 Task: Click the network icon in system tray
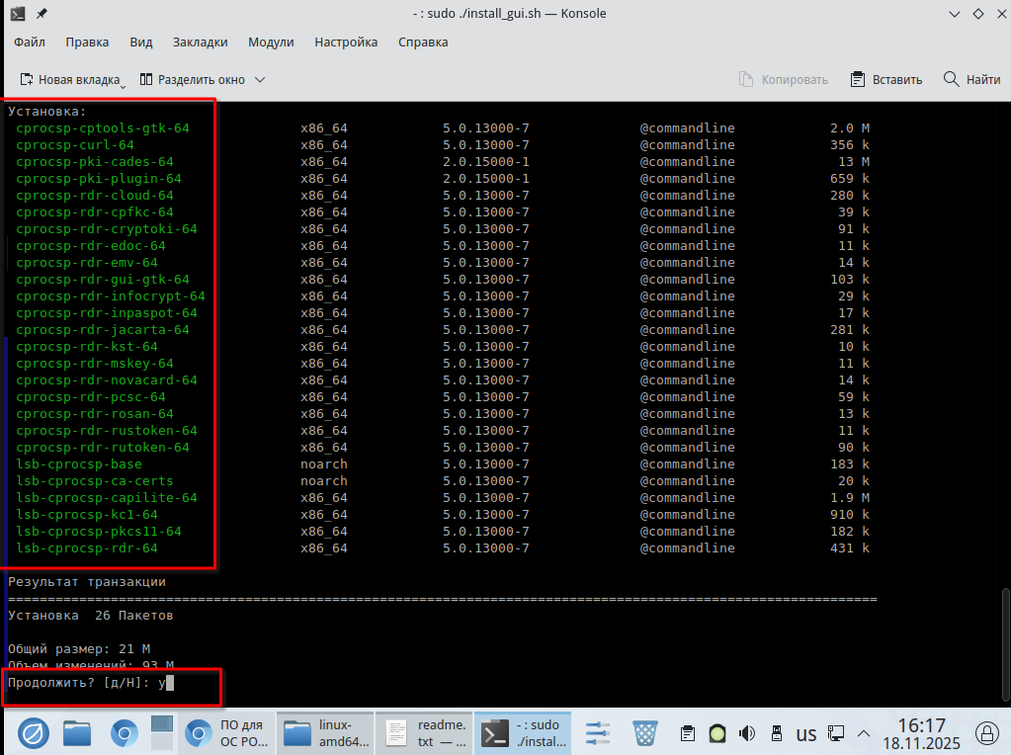[x=835, y=733]
